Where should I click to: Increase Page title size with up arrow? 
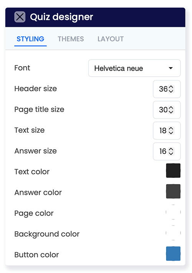coord(171,108)
